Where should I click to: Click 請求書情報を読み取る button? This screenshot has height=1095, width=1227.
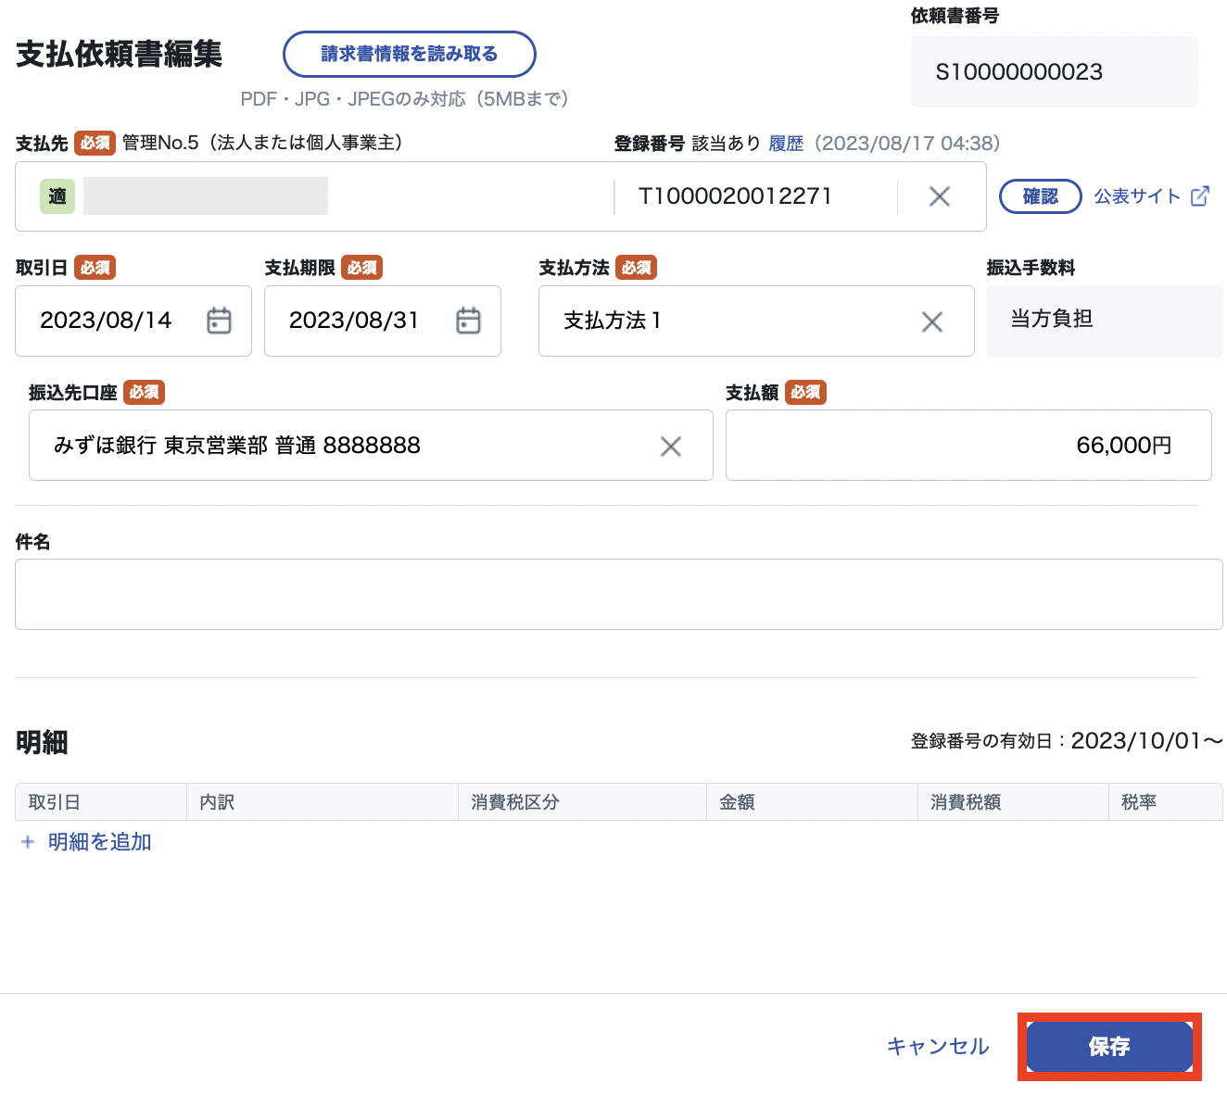click(409, 54)
